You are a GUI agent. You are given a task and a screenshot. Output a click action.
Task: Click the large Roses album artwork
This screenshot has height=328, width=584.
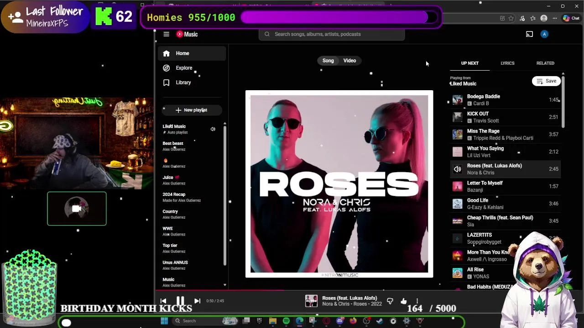(339, 184)
